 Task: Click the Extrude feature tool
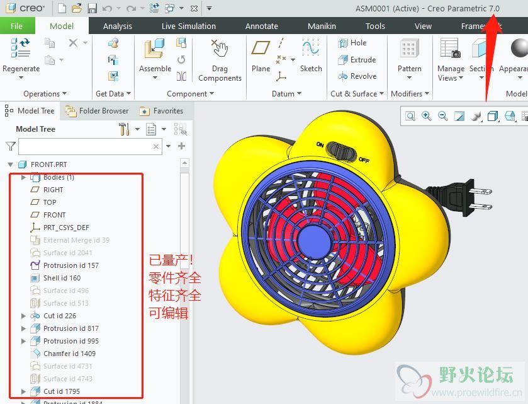click(x=357, y=60)
